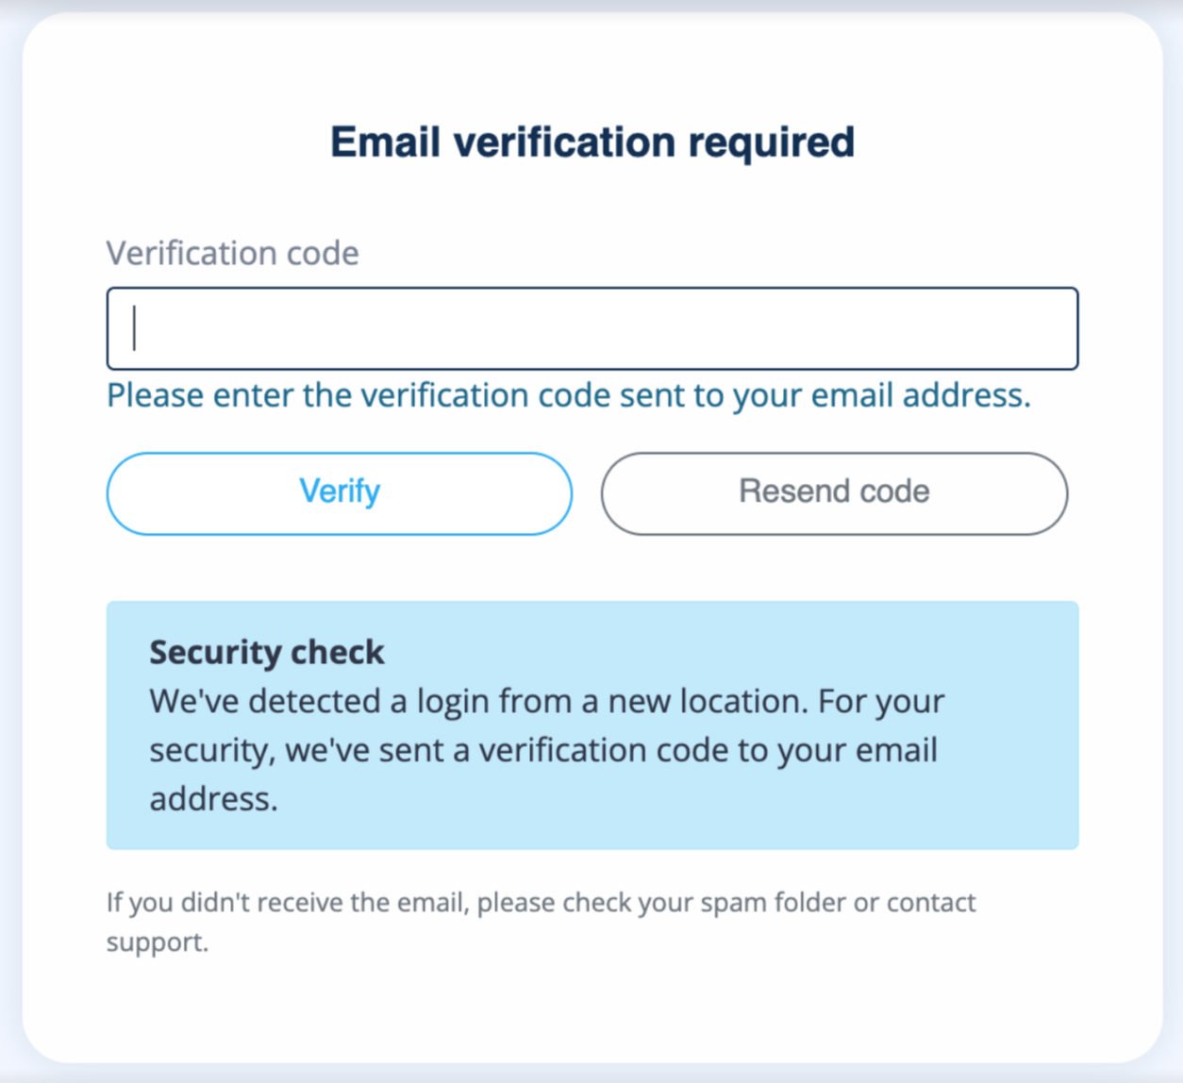Click the word "support" in the footer note
This screenshot has height=1083, width=1183.
156,942
